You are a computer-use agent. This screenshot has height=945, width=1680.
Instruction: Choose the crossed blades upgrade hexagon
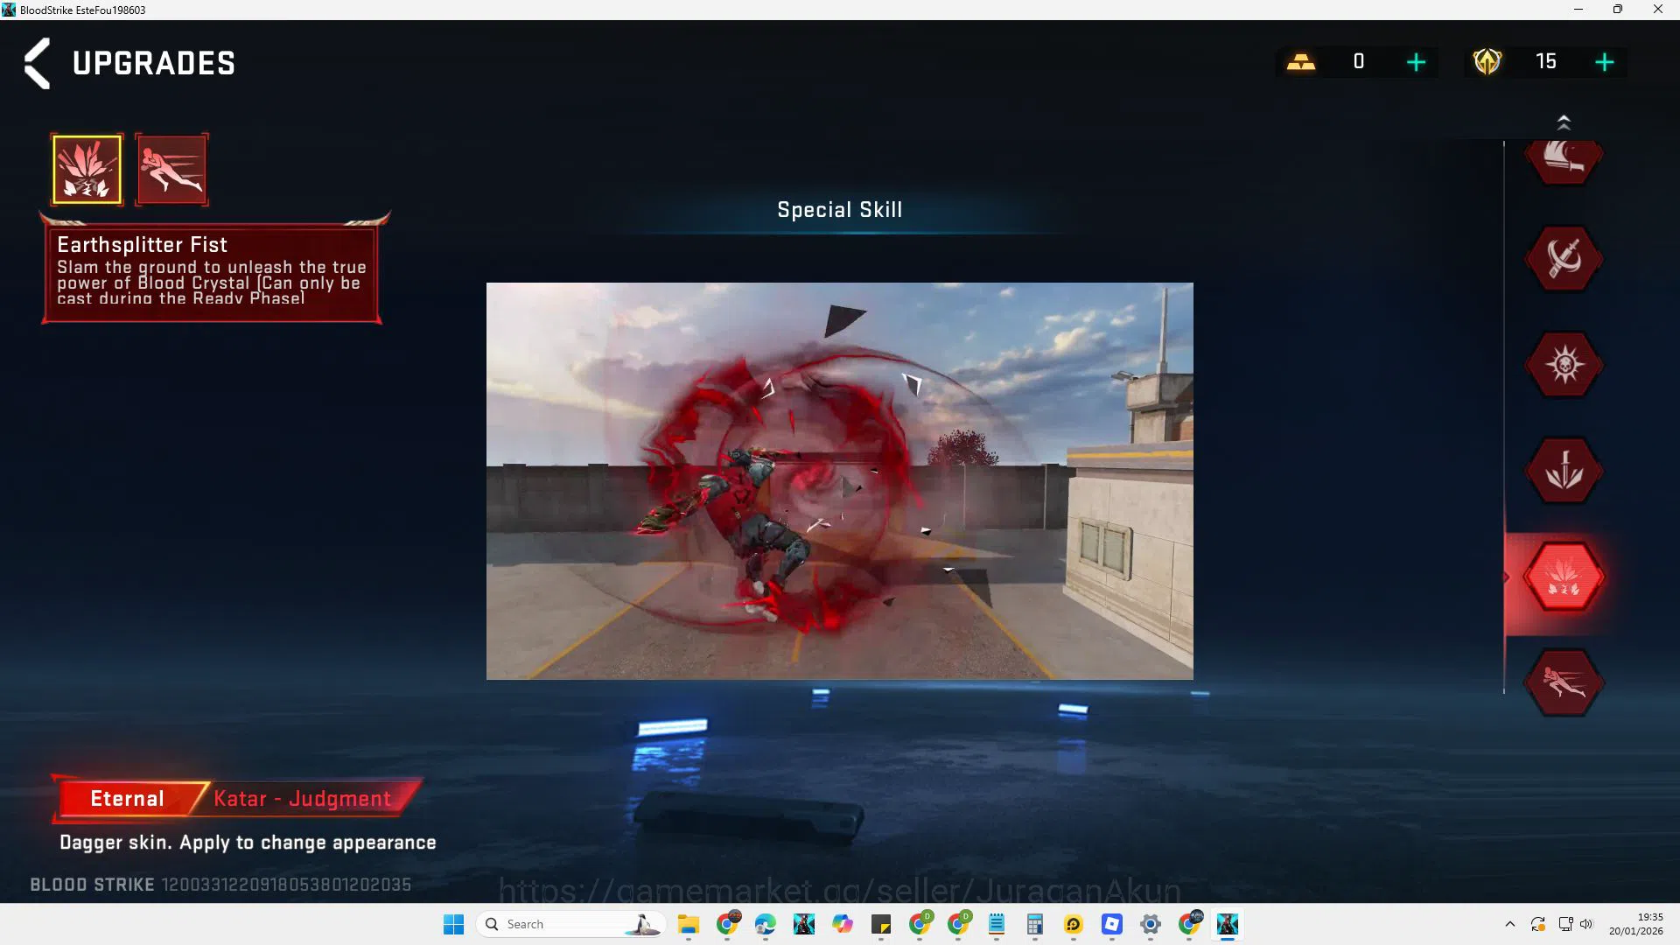tap(1564, 259)
